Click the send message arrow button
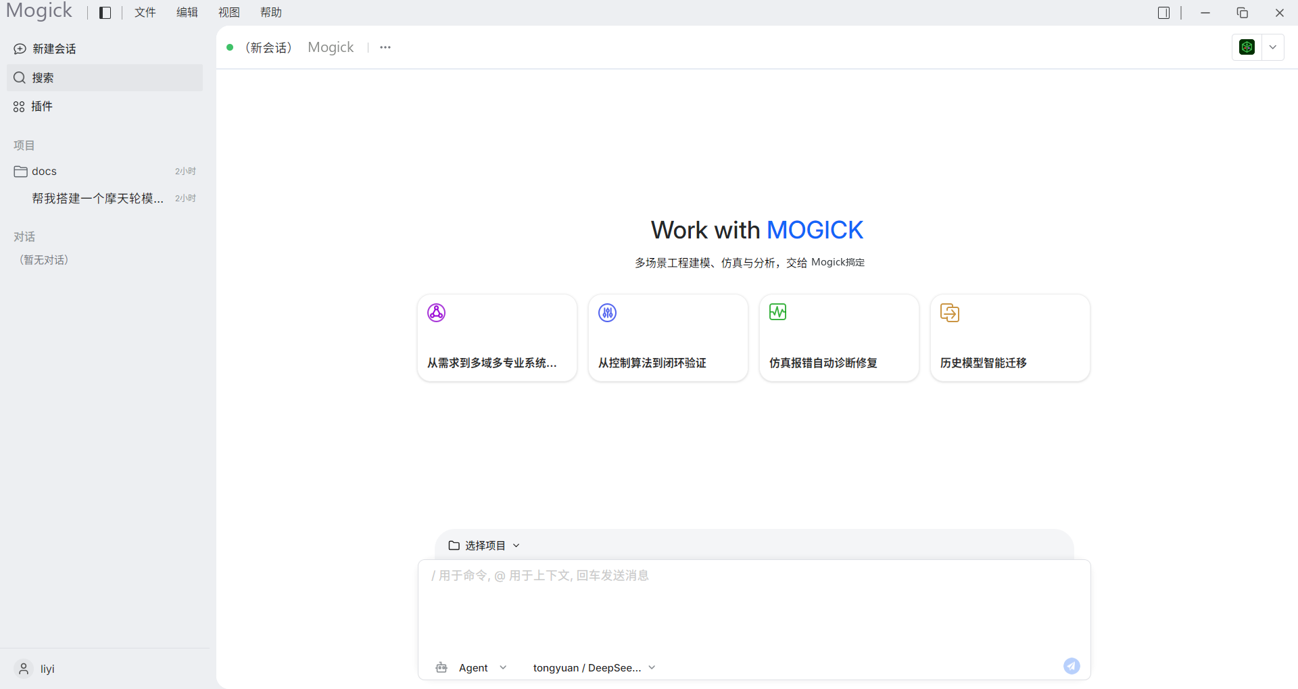 pyautogui.click(x=1072, y=667)
